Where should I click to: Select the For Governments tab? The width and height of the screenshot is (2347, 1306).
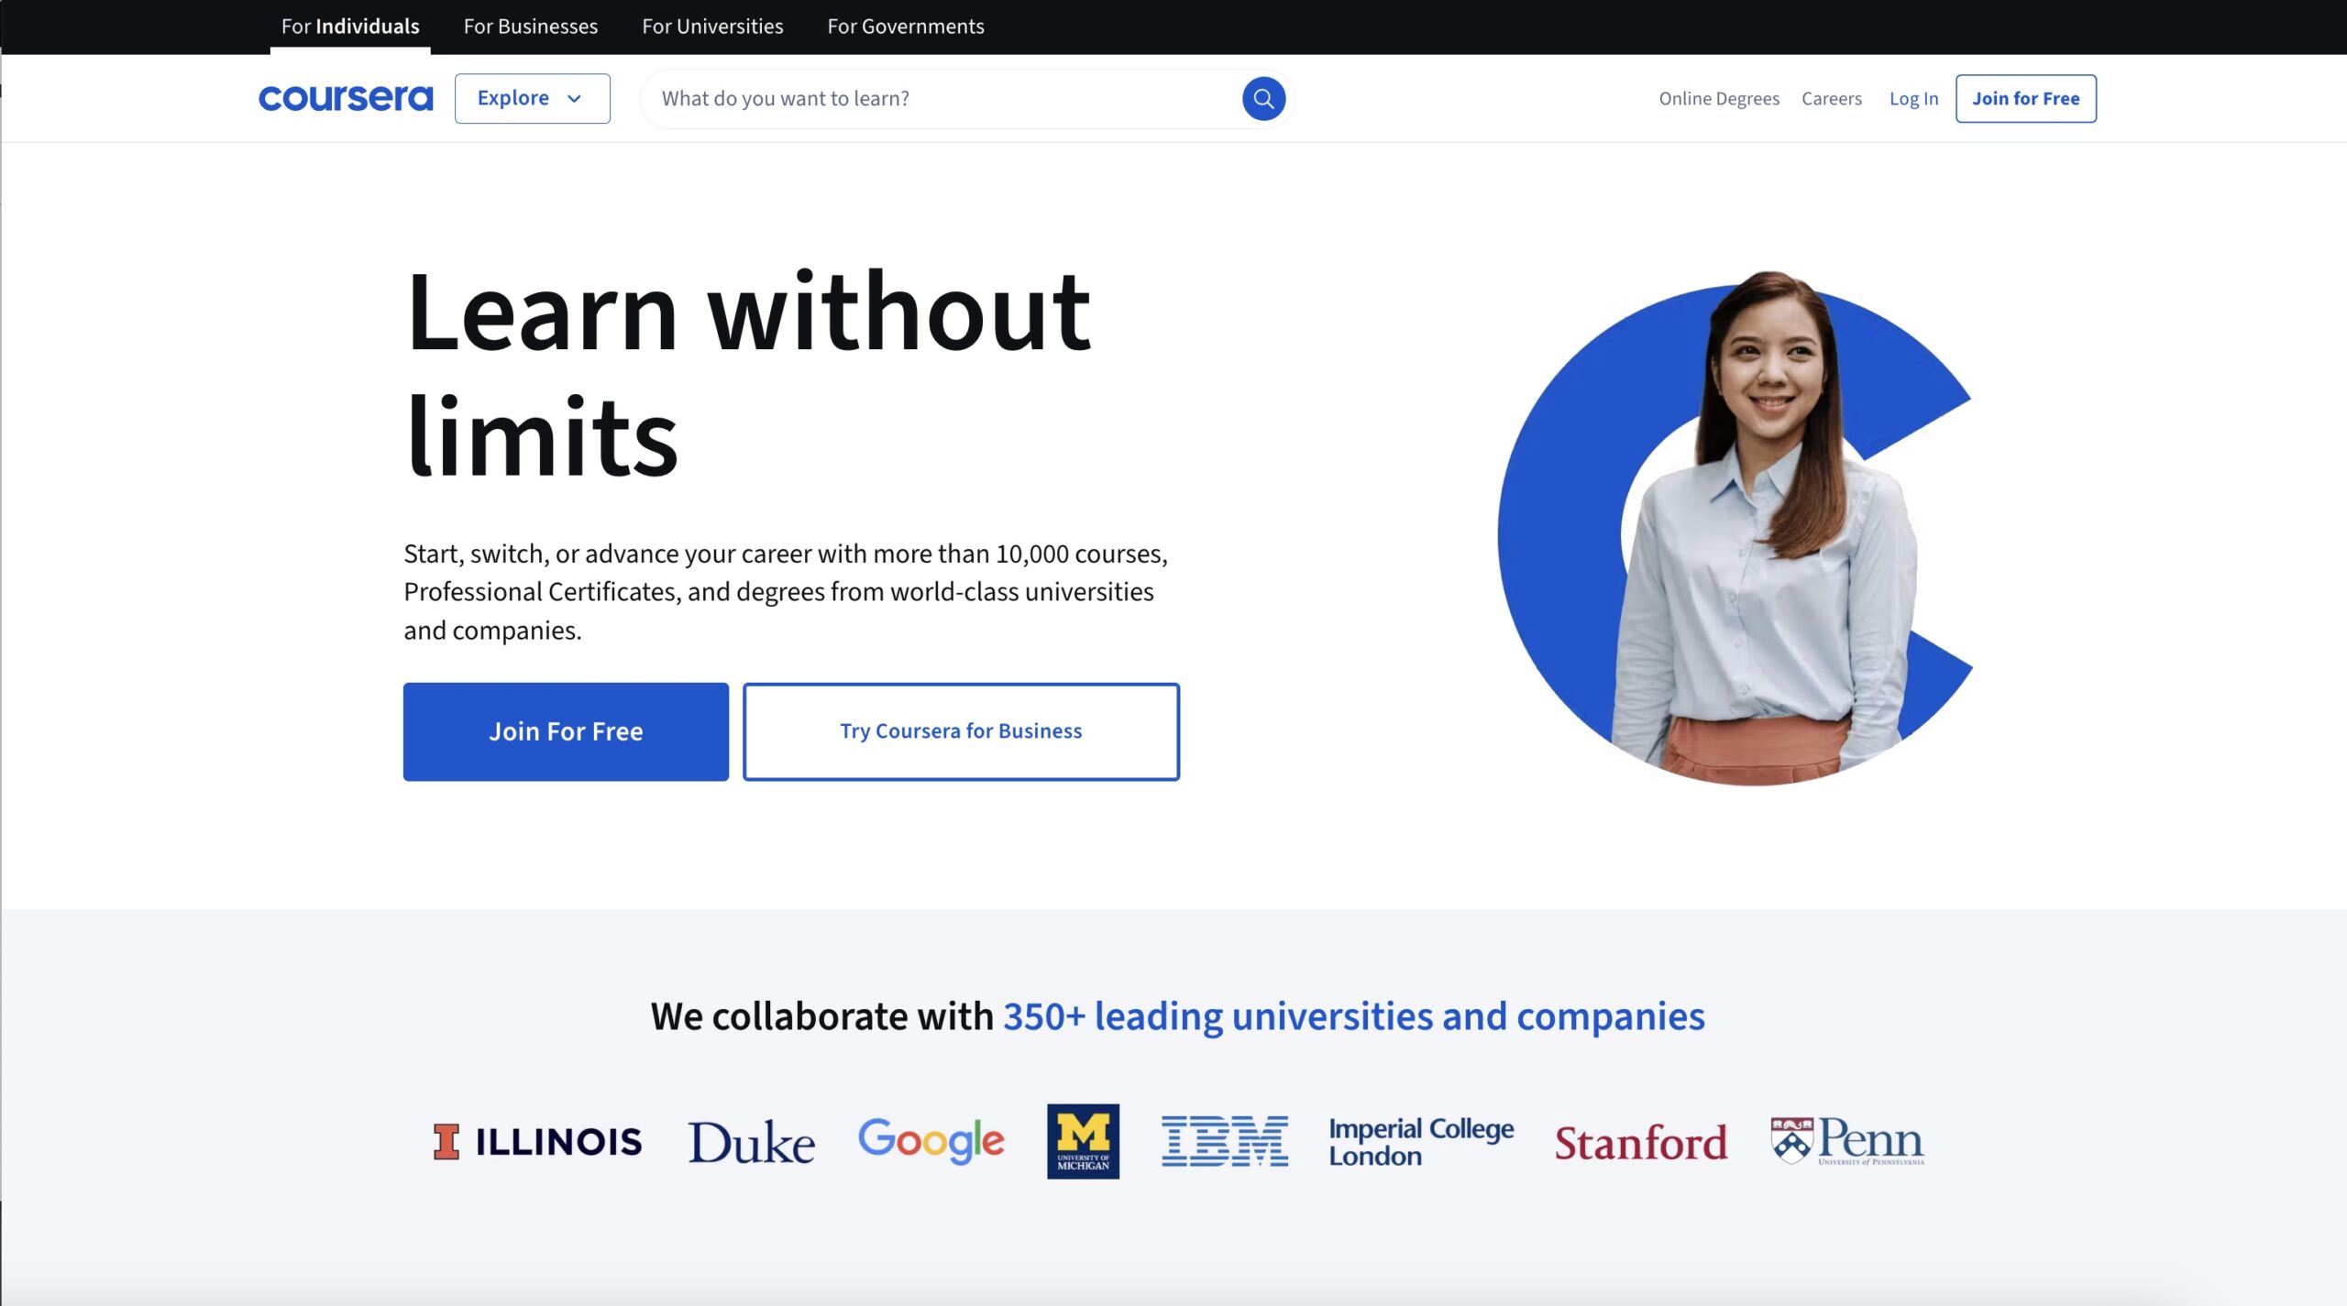[906, 26]
